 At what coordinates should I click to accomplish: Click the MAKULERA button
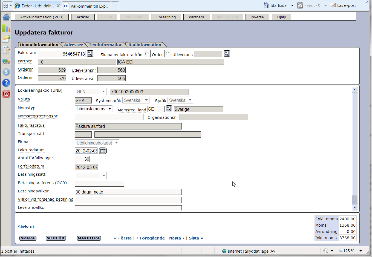coord(89,238)
